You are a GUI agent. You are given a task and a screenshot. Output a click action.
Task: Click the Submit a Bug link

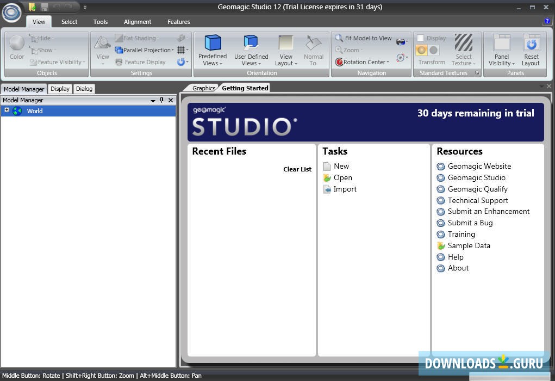pos(465,223)
